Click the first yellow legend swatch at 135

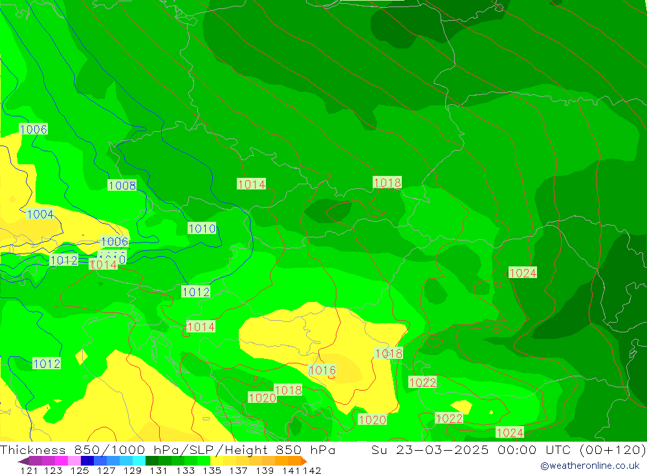[x=217, y=461]
